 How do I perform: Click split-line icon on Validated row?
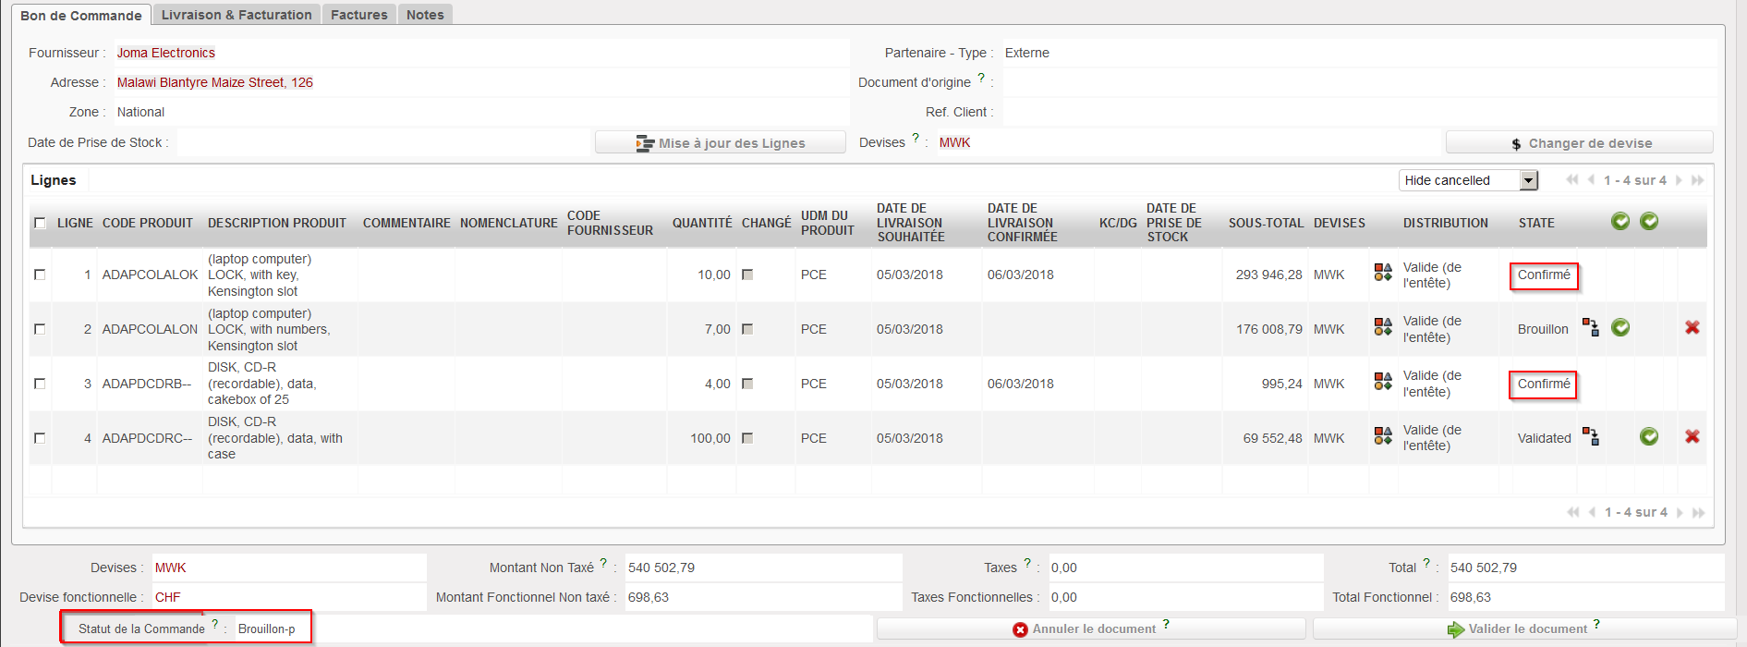tap(1590, 436)
